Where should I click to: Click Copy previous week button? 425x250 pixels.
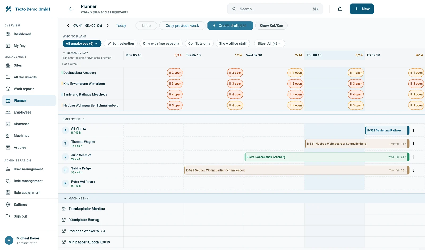182,26
